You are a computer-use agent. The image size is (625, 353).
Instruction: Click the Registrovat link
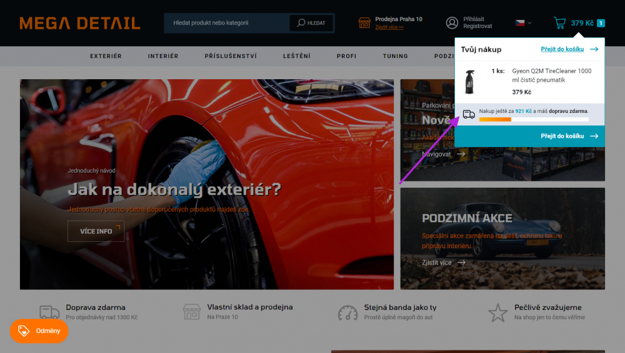477,26
